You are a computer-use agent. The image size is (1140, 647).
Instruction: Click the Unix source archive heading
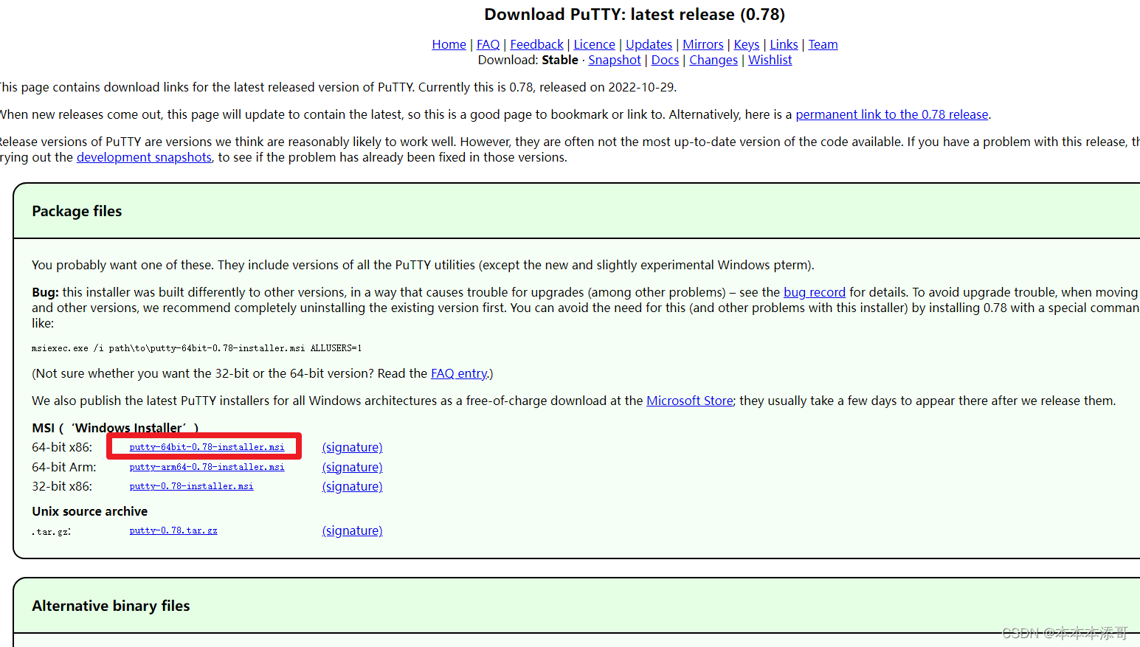point(89,511)
